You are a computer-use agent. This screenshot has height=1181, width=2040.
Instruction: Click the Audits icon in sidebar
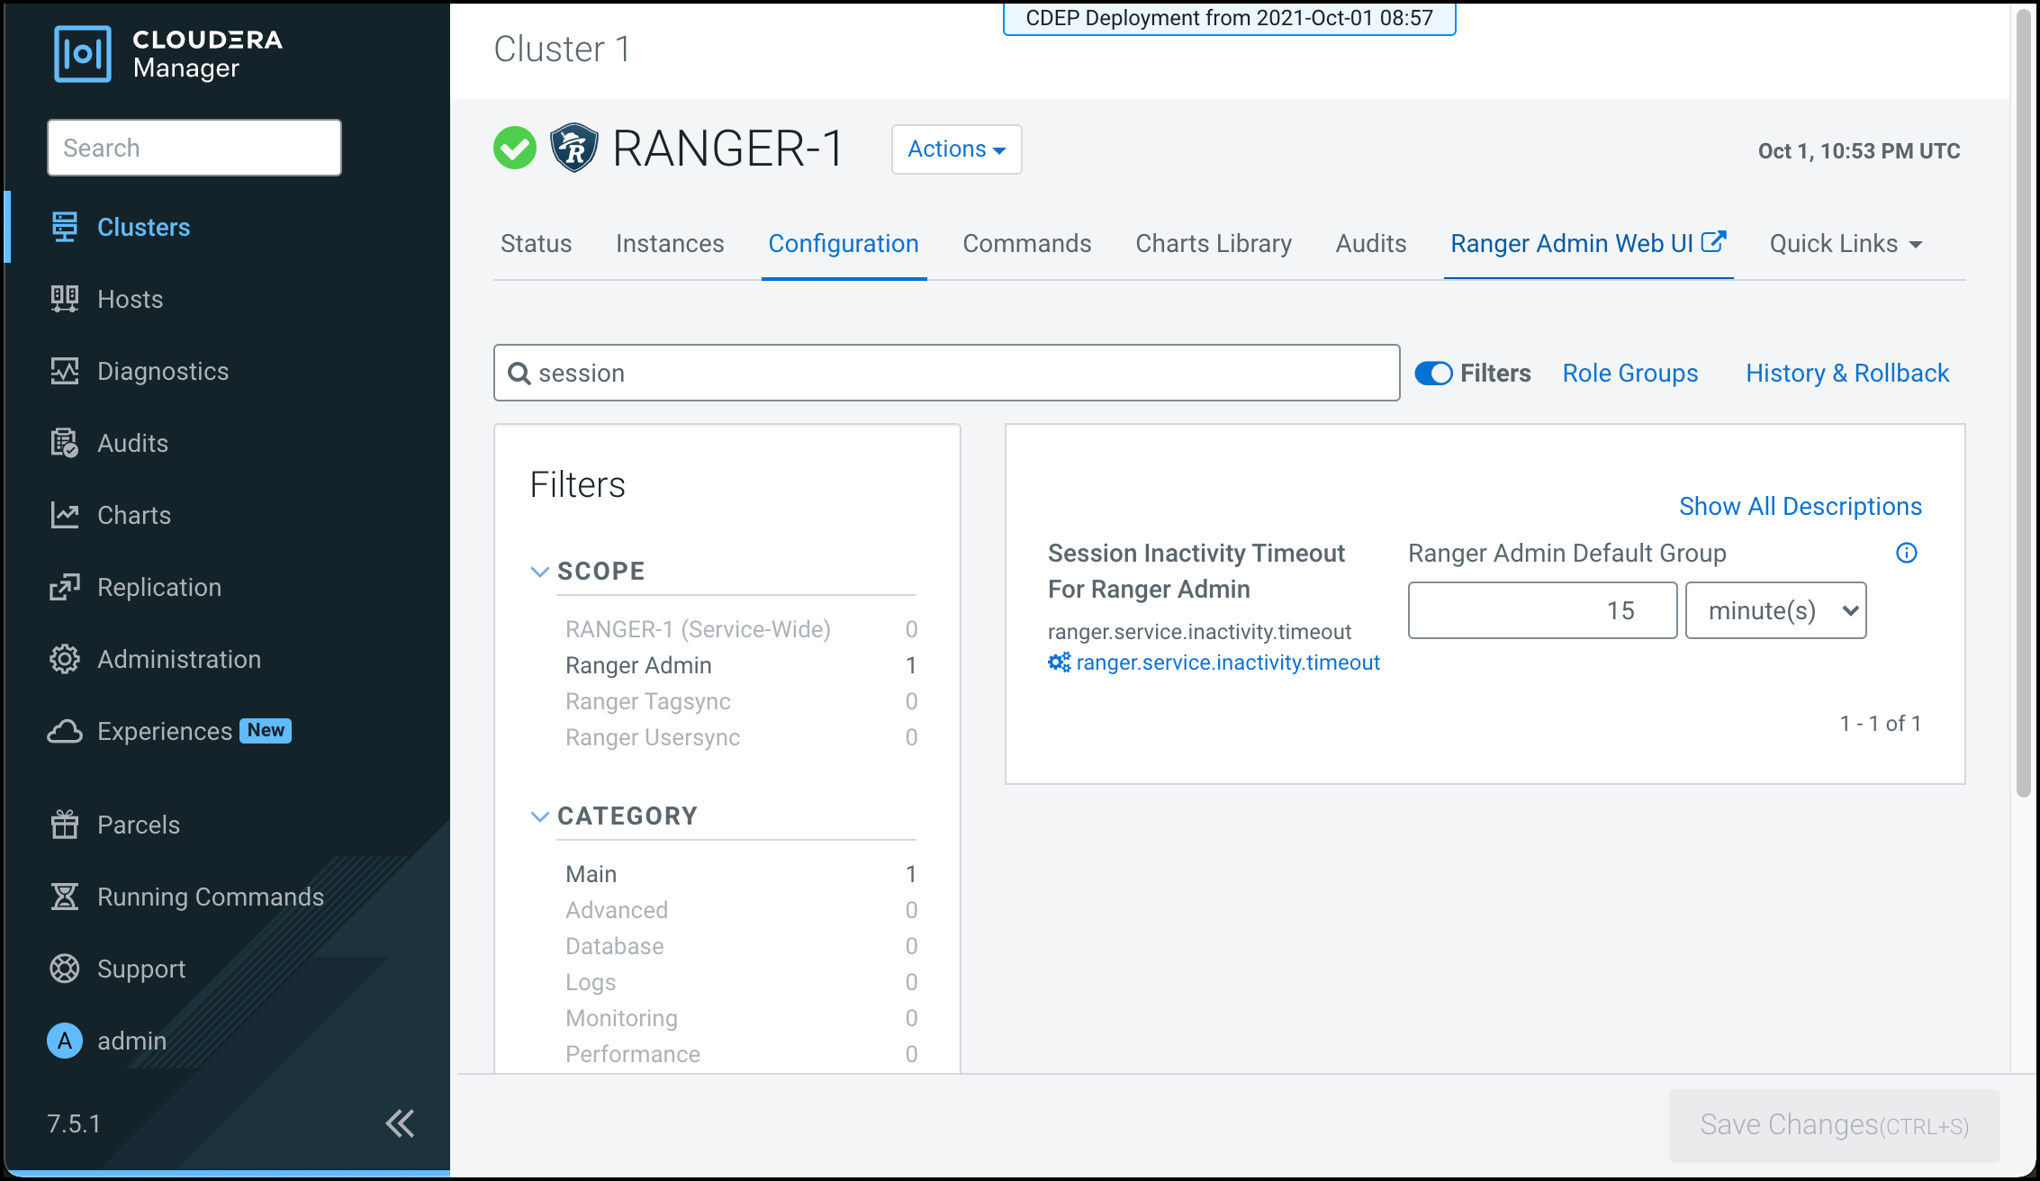point(64,442)
